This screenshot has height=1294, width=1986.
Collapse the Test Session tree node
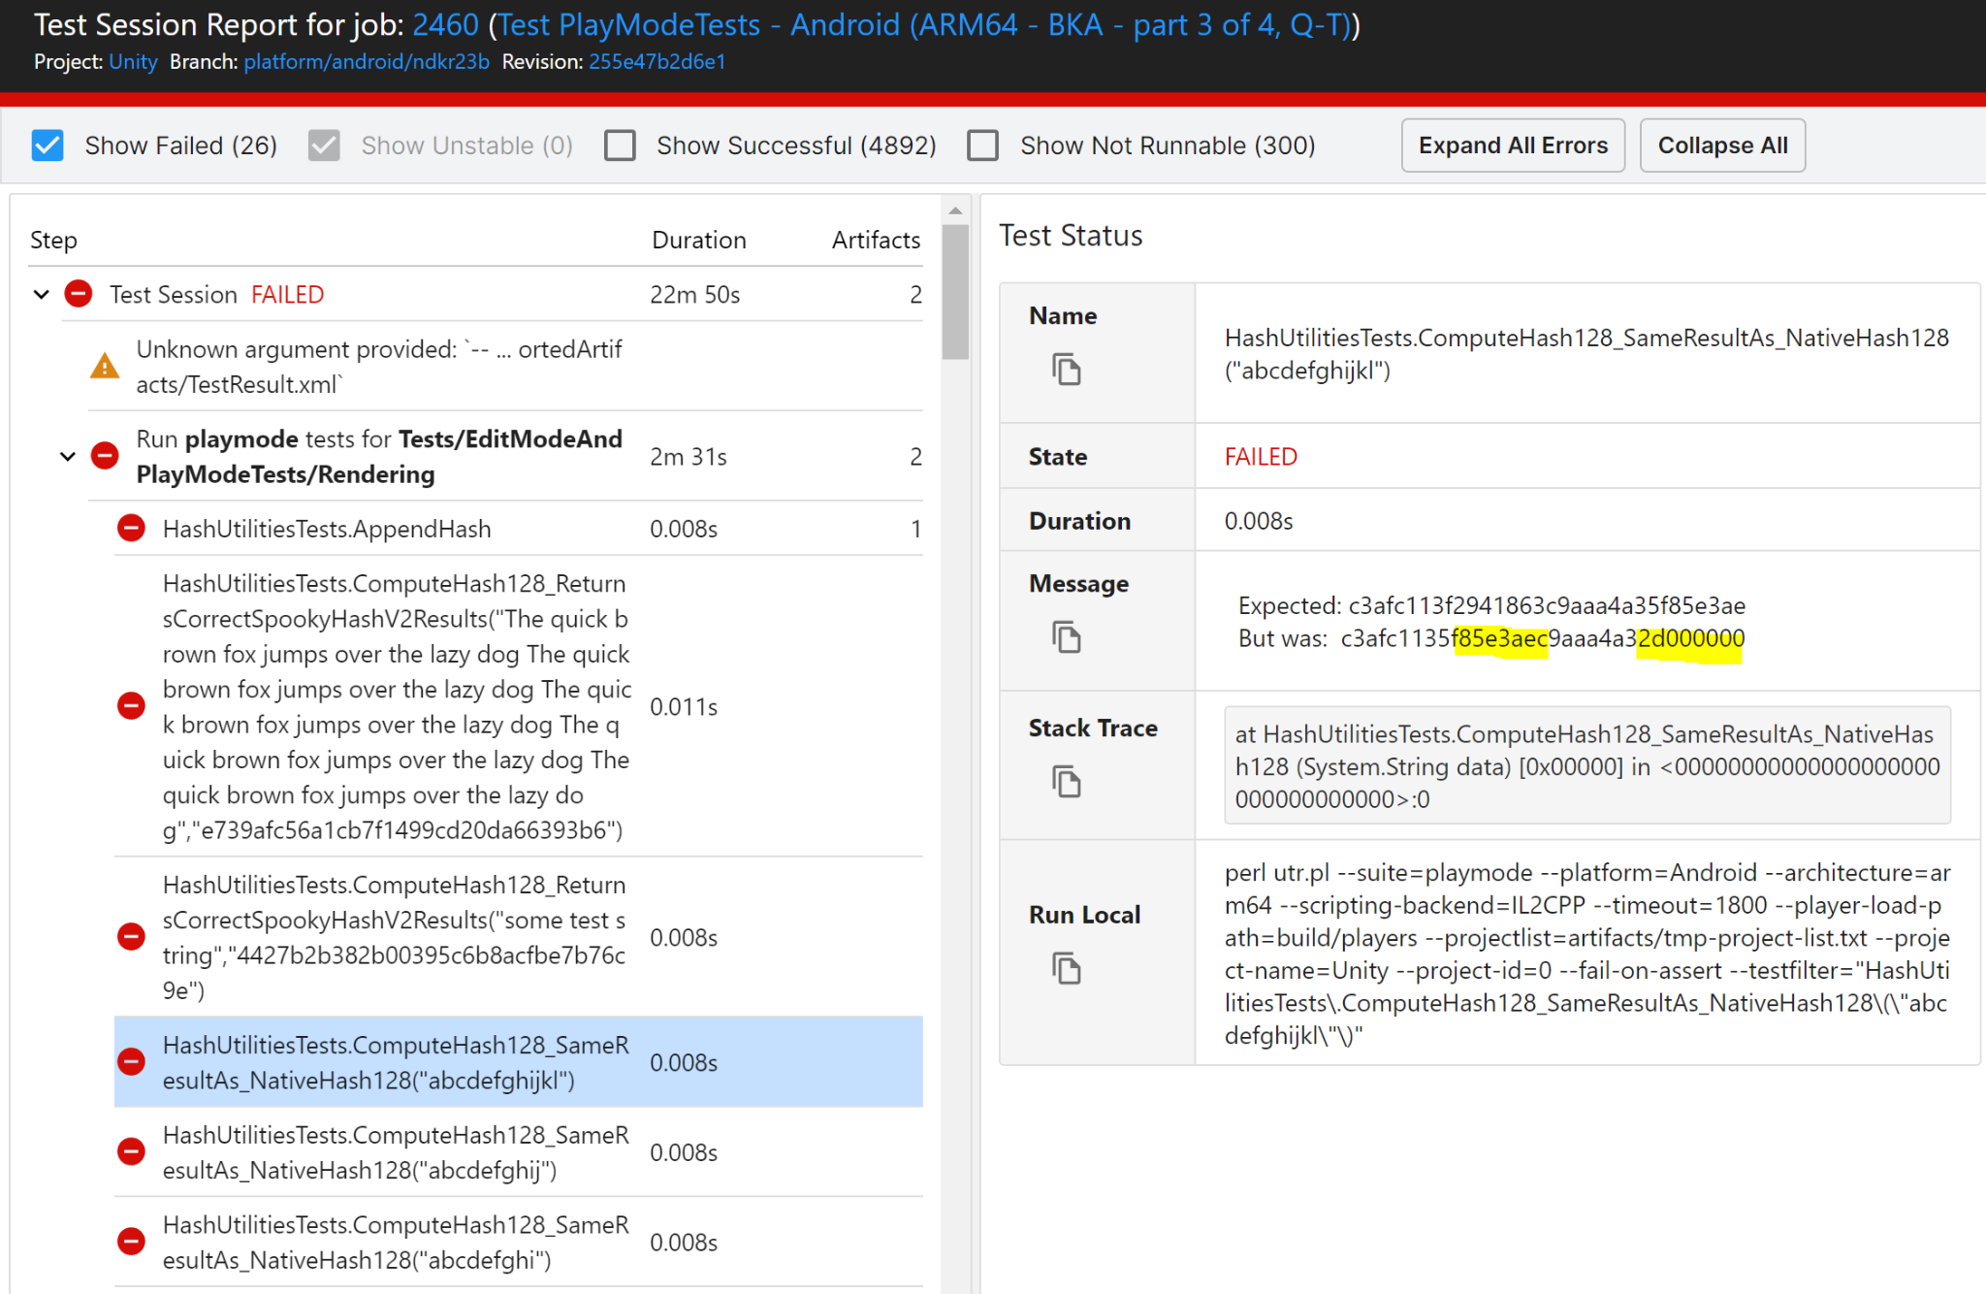click(42, 294)
